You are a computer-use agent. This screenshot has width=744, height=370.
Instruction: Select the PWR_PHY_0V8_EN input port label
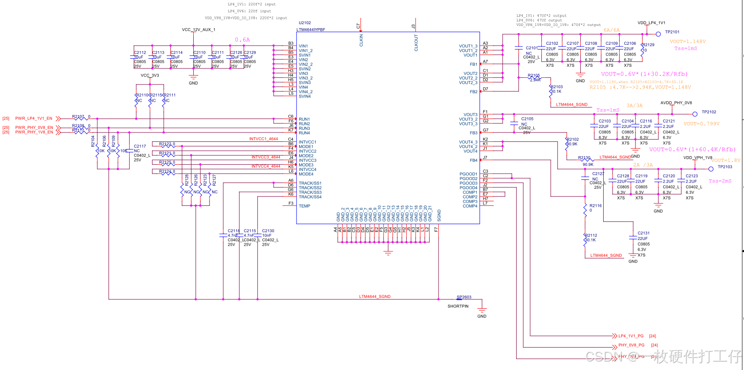(34, 128)
